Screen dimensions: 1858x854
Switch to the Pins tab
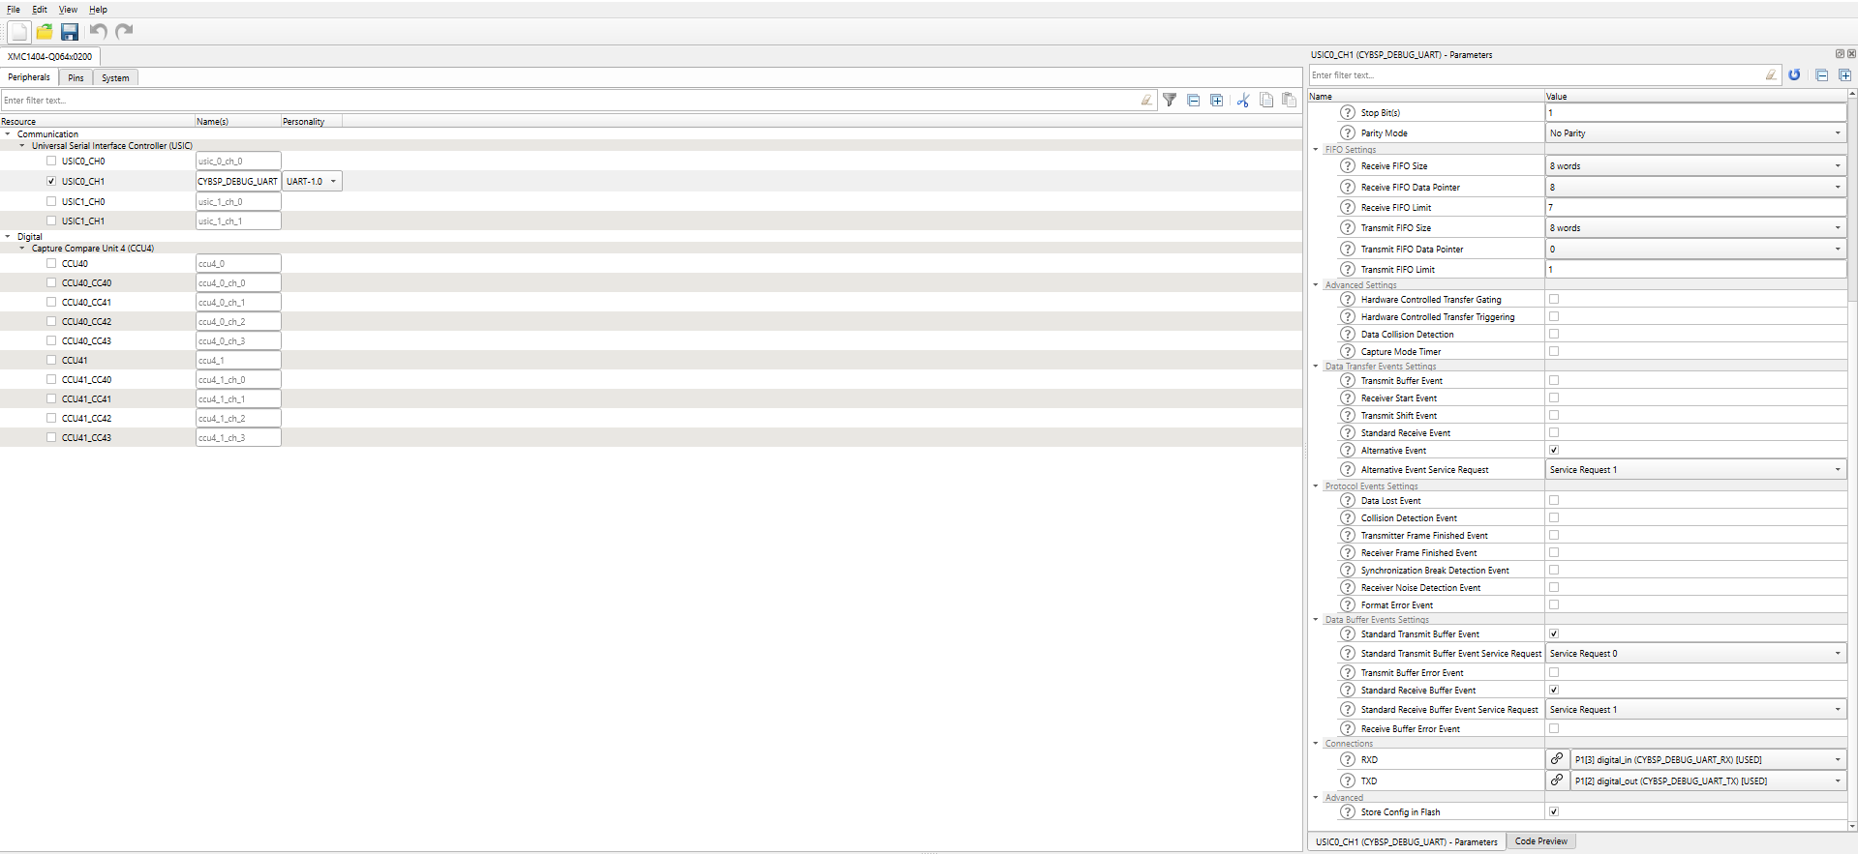pyautogui.click(x=76, y=77)
